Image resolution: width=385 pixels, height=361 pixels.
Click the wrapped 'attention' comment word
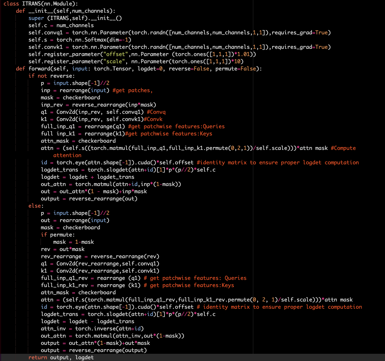[x=67, y=155]
